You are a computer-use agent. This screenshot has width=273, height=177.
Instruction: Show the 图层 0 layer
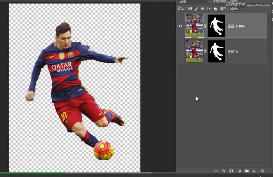coord(180,52)
